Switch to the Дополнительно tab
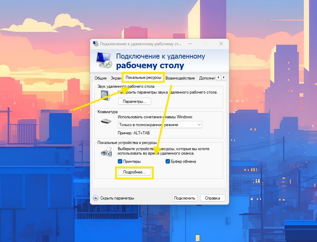Screen dimensions: 317x242 207,78
